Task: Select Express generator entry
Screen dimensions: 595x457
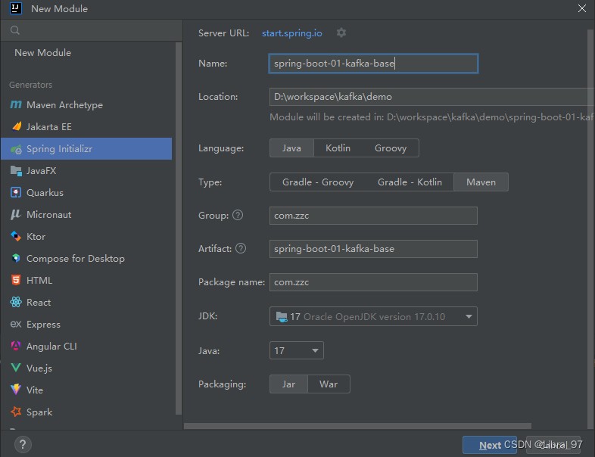Action: [x=86, y=325]
